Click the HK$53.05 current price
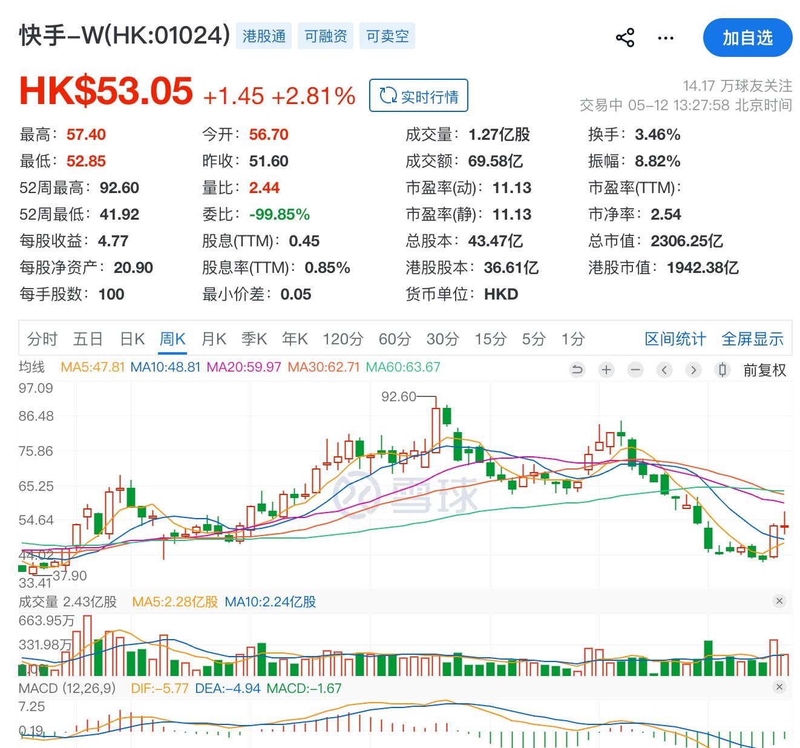 point(107,91)
